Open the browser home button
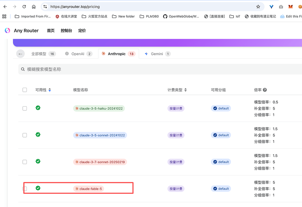 coord(34,7)
